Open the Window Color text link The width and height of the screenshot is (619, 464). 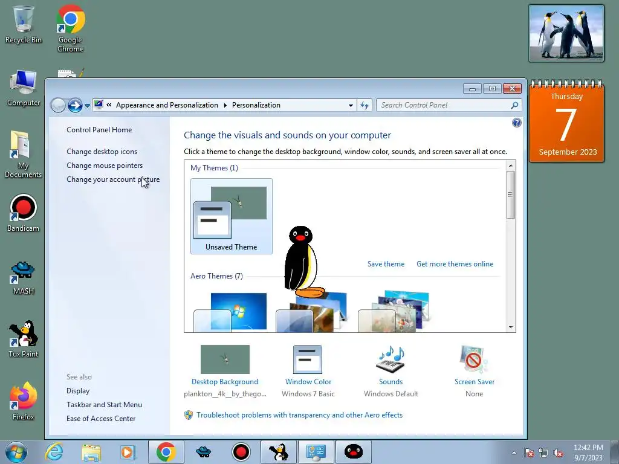[x=308, y=382]
